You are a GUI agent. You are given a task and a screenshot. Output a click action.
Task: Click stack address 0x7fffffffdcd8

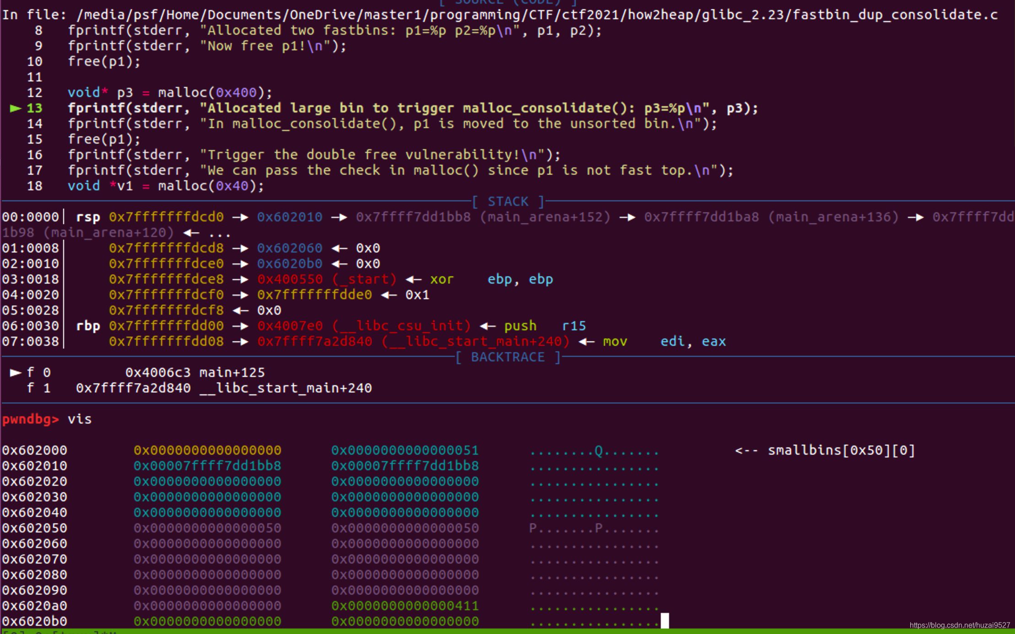tap(166, 248)
